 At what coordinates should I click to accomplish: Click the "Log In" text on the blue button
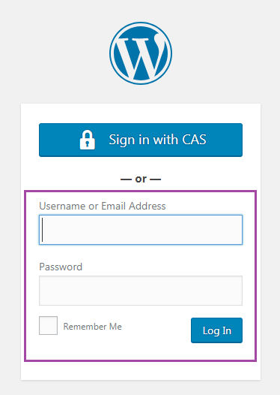217,330
